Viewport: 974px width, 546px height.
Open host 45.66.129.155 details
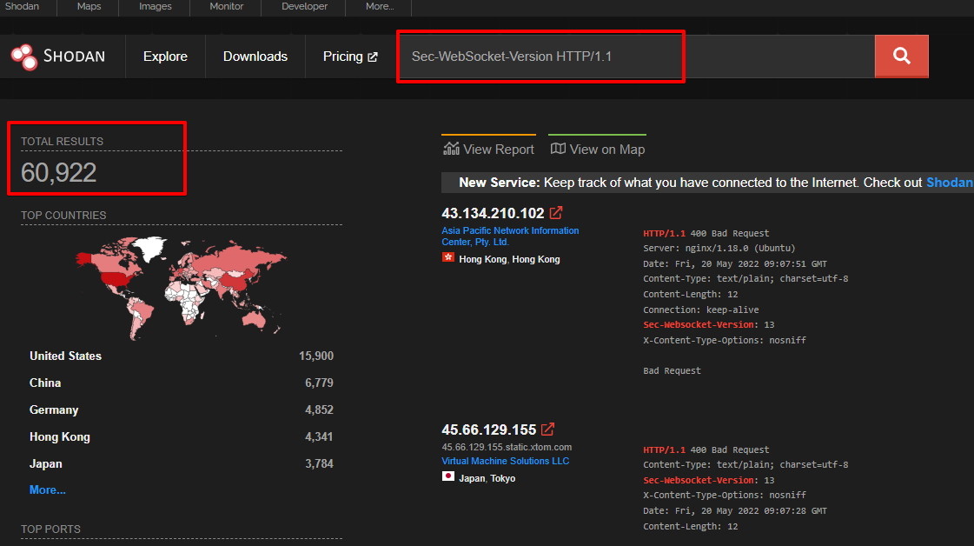click(489, 429)
